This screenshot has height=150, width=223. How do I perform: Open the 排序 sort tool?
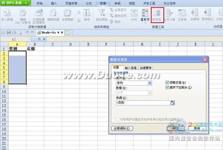click(x=87, y=15)
